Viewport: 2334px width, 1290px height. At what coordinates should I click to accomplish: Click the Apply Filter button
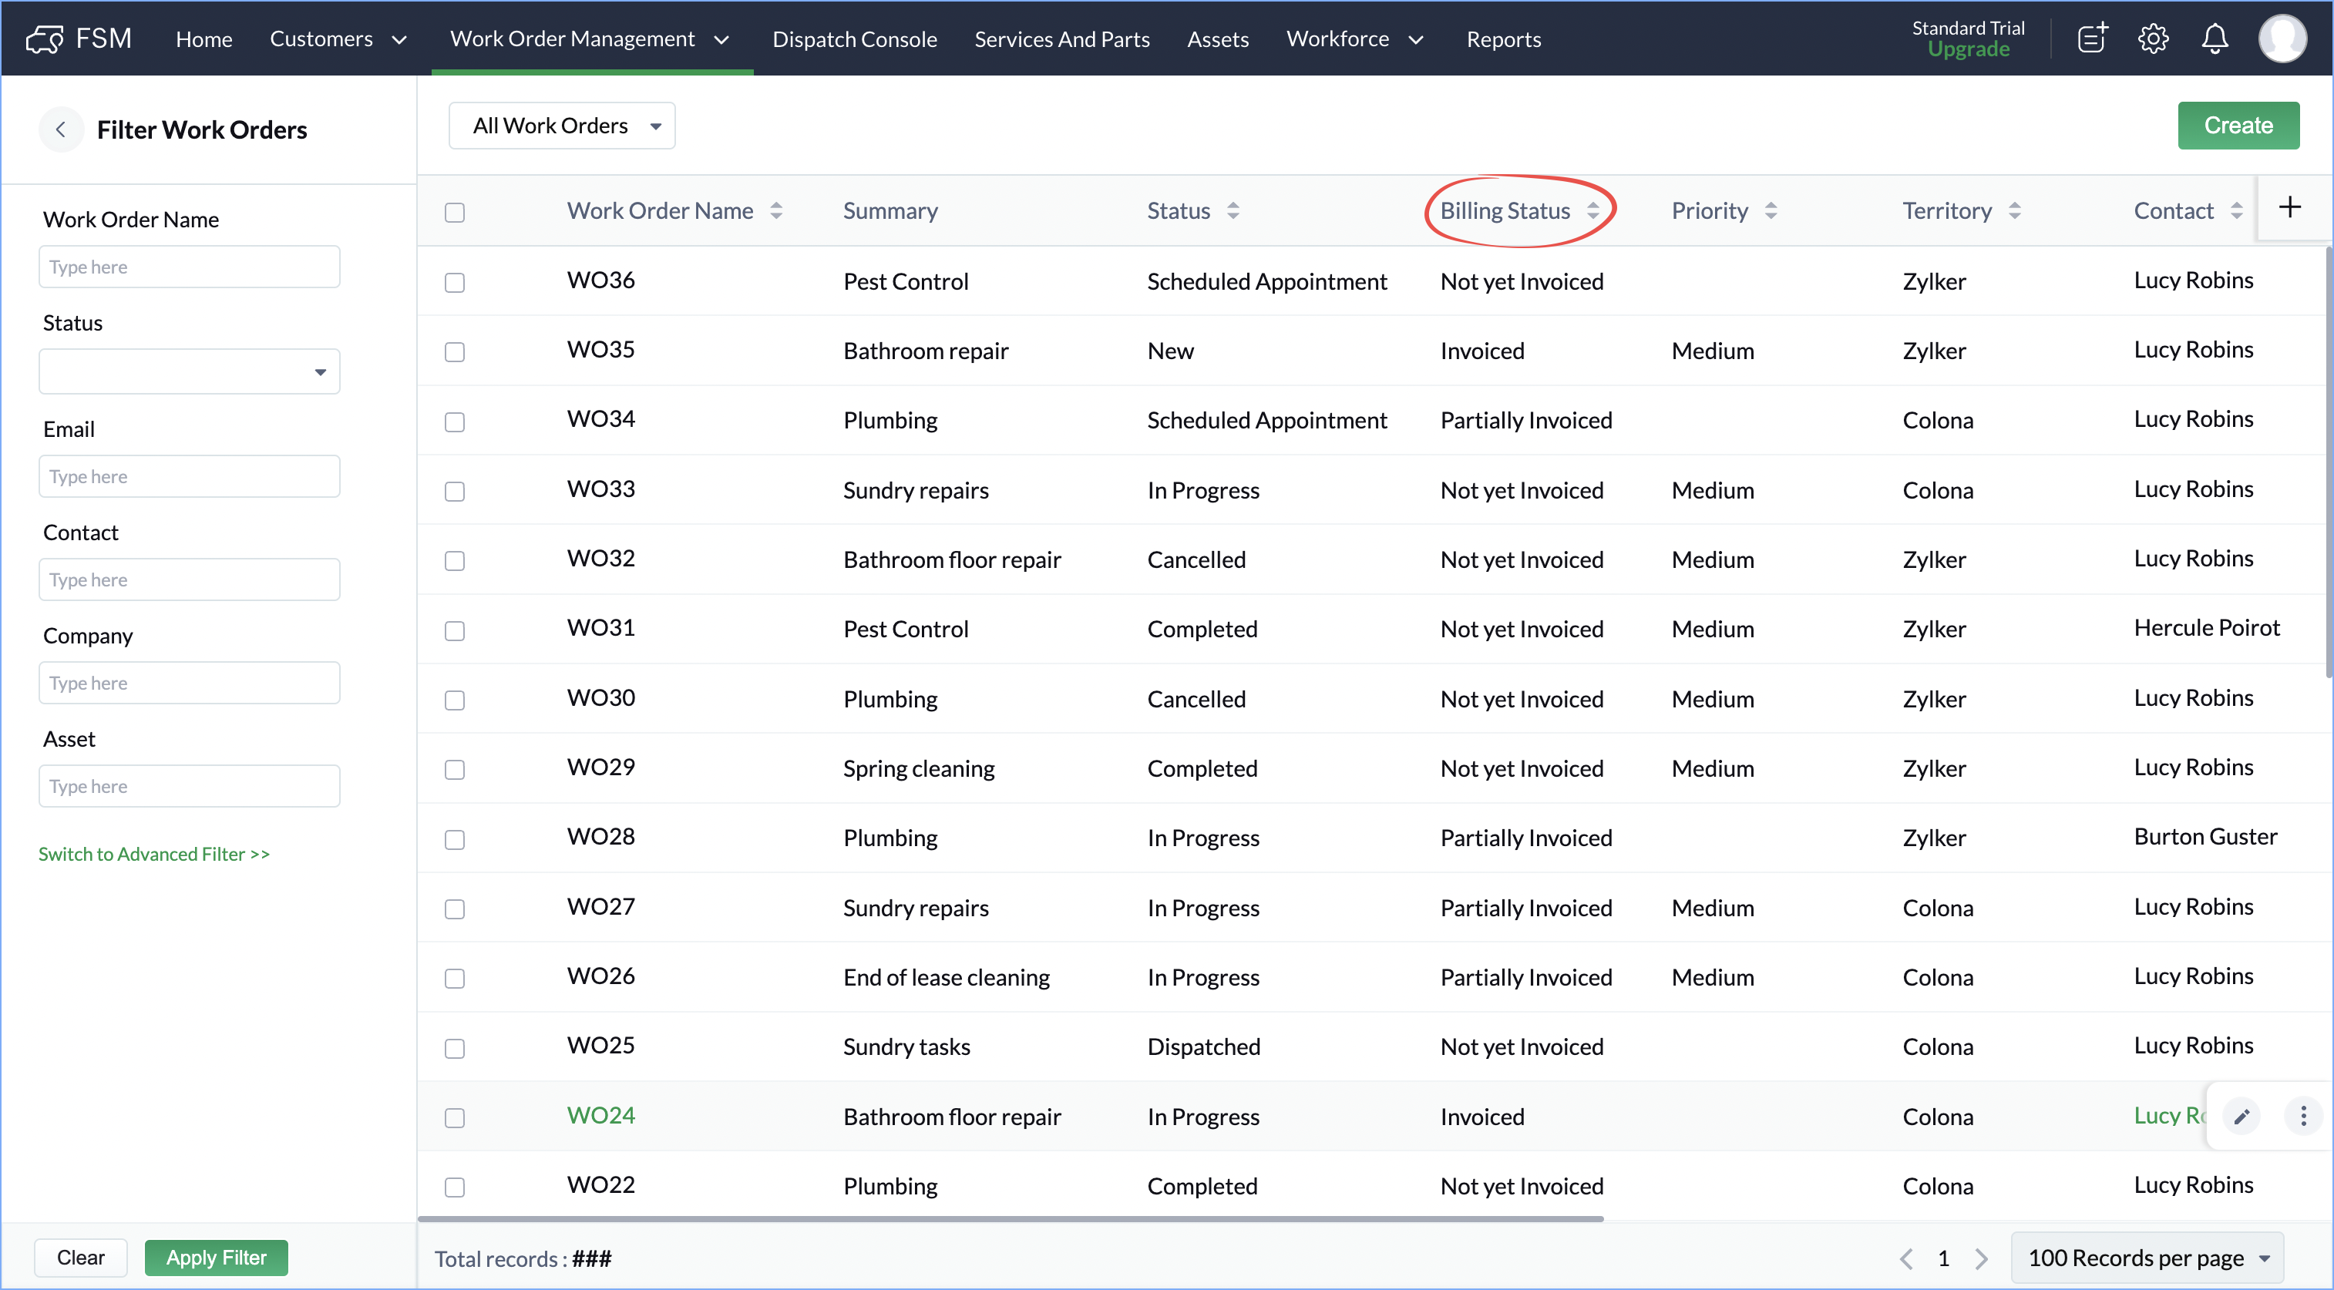click(216, 1258)
